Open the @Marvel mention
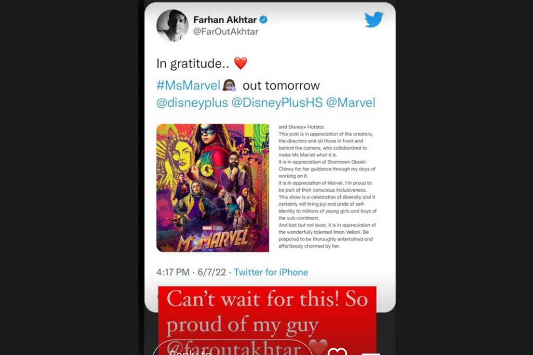Image resolution: width=533 pixels, height=355 pixels. pyautogui.click(x=351, y=103)
